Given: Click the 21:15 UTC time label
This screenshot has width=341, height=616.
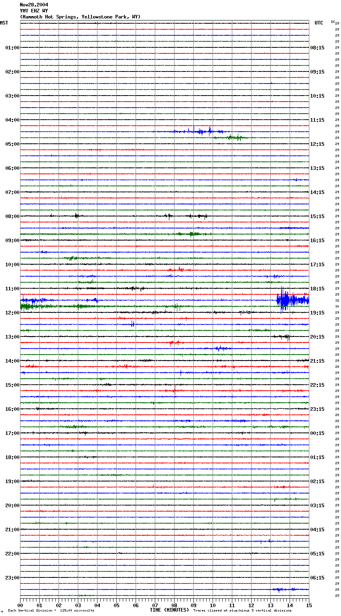Looking at the screenshot, I should coord(317,361).
